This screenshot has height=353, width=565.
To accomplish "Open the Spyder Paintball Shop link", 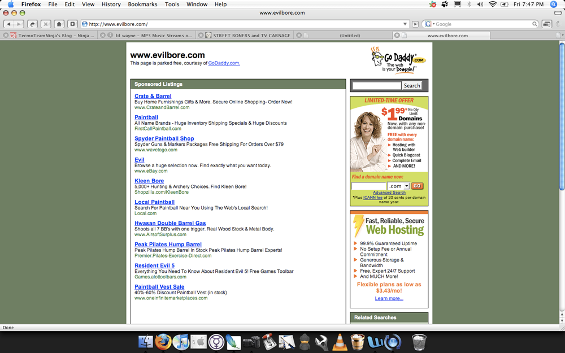I will (x=164, y=139).
